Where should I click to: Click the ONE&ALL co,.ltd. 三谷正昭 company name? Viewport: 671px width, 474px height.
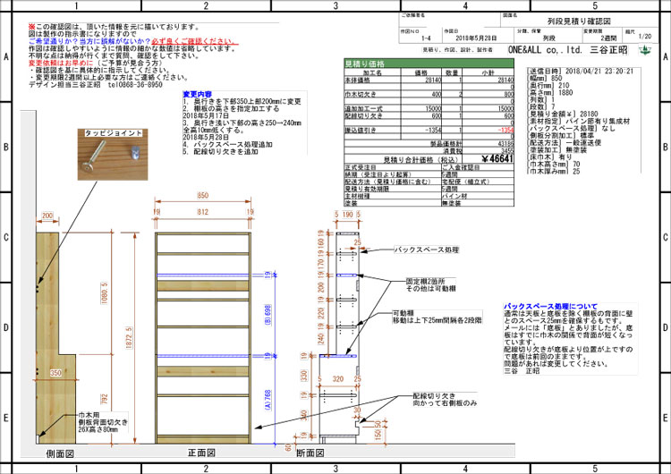[567, 49]
